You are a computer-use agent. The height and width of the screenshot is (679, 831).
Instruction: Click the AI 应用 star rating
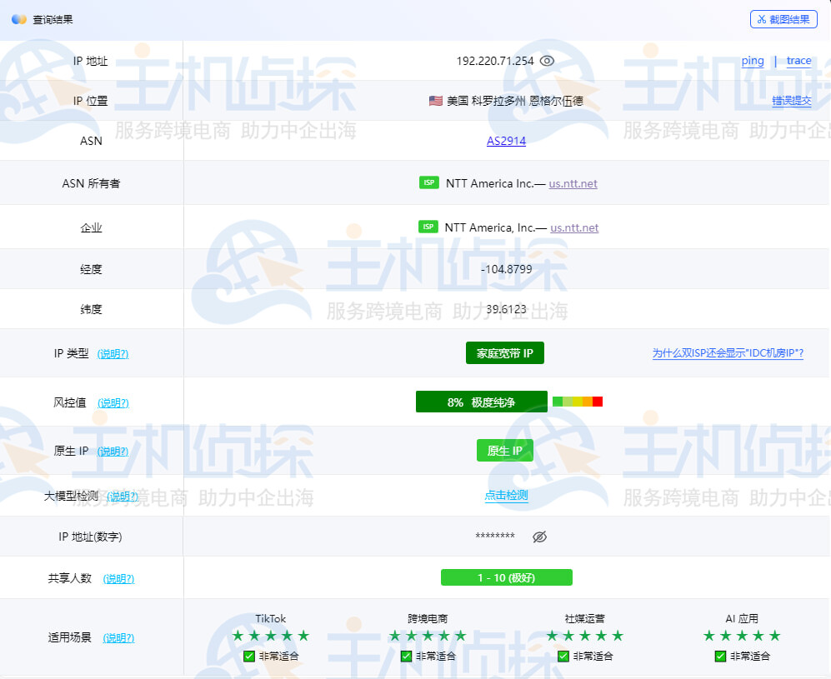click(x=742, y=636)
